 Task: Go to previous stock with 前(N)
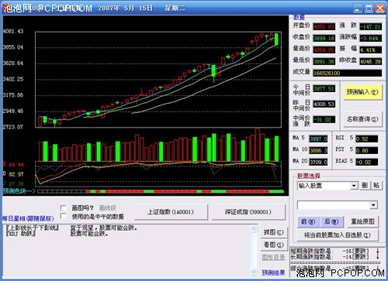click(309, 221)
